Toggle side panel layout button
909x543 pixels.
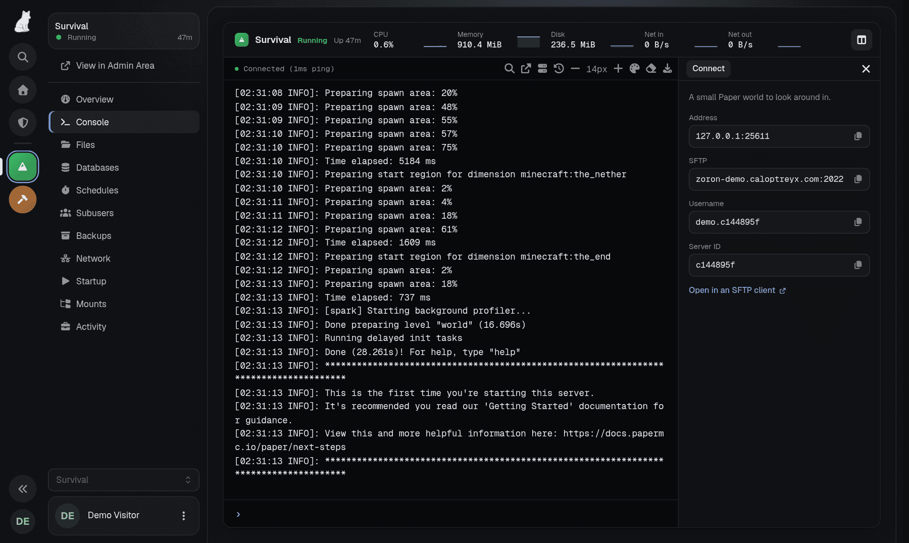point(862,40)
